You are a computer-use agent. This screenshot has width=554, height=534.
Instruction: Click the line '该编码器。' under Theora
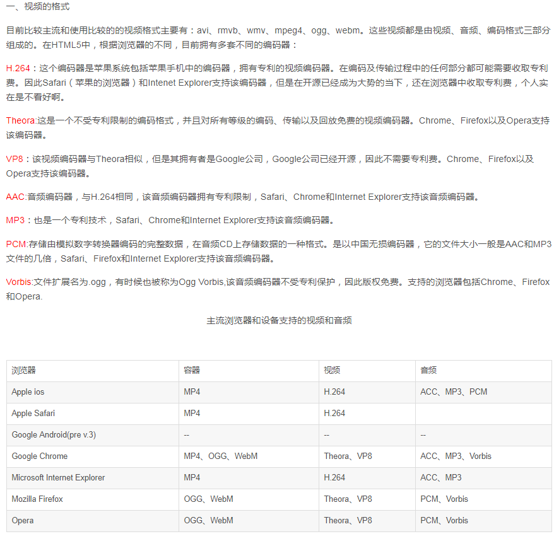click(27, 135)
